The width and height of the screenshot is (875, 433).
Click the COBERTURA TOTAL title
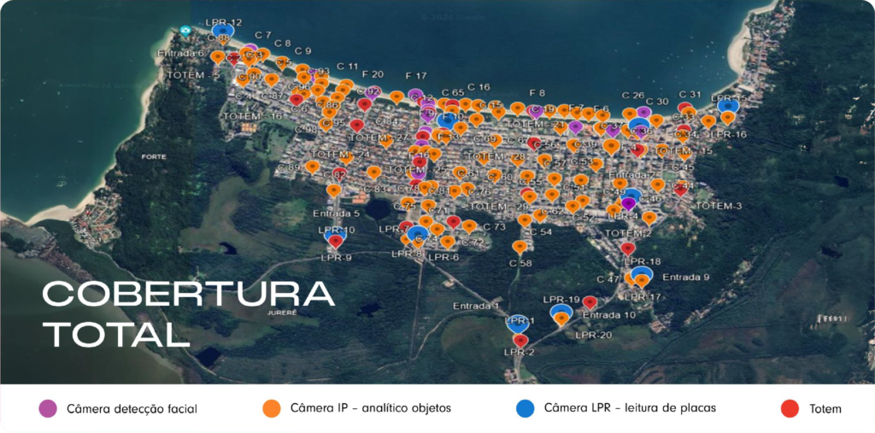click(x=188, y=313)
